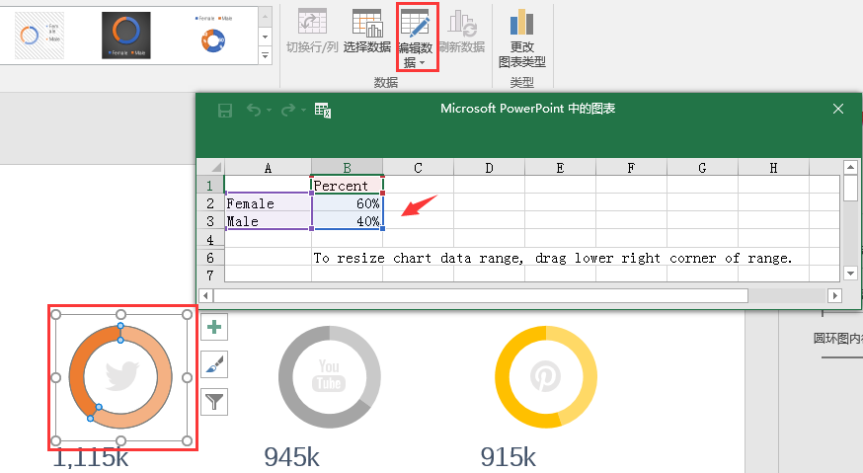Viewport: 863px width, 473px height.
Task: Click the 915k label
Action: pos(508,457)
